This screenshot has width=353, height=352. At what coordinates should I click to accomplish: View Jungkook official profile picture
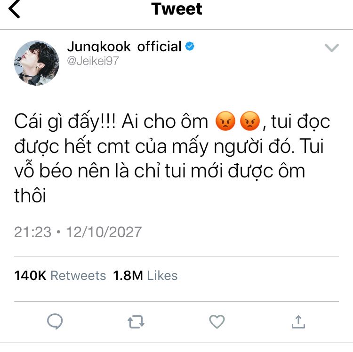(x=37, y=63)
